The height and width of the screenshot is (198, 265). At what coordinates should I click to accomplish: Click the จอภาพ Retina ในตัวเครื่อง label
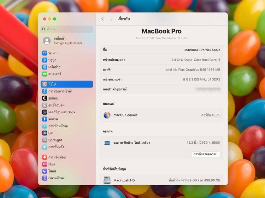point(131,143)
